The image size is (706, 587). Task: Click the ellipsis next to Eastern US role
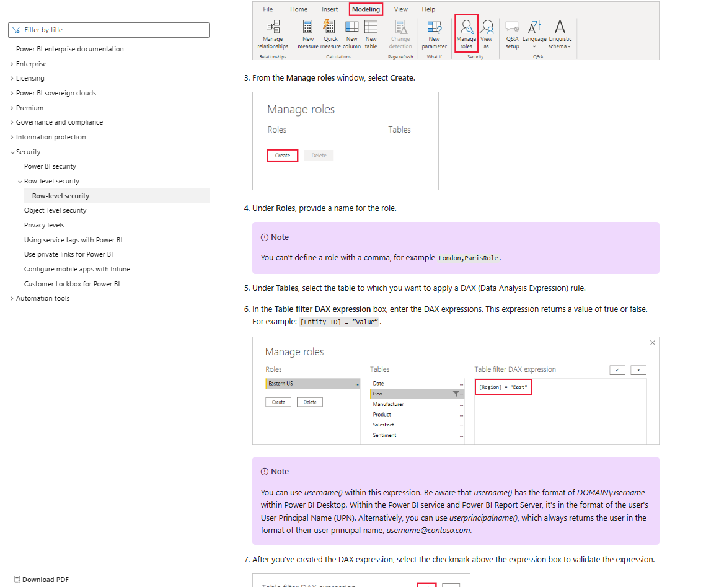click(x=357, y=384)
